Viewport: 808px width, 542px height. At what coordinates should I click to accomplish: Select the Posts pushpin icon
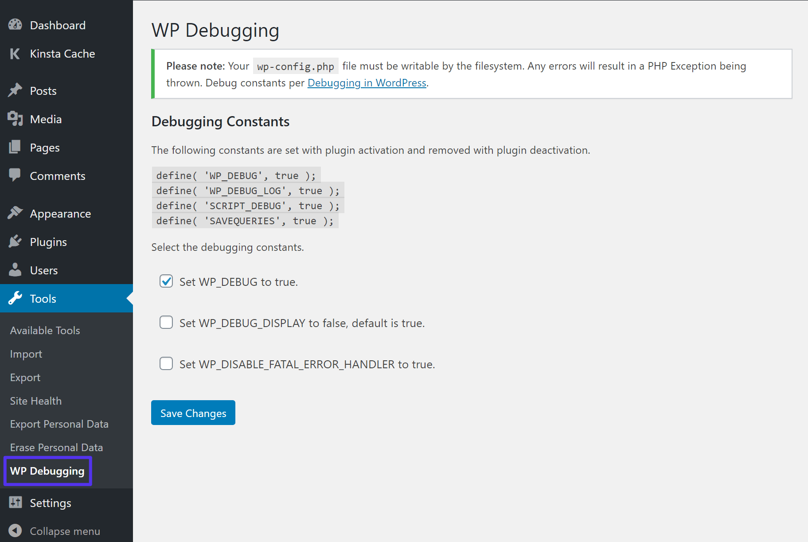(x=15, y=90)
